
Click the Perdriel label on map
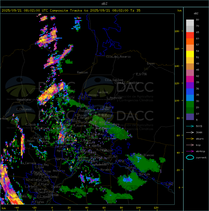click(x=61, y=146)
